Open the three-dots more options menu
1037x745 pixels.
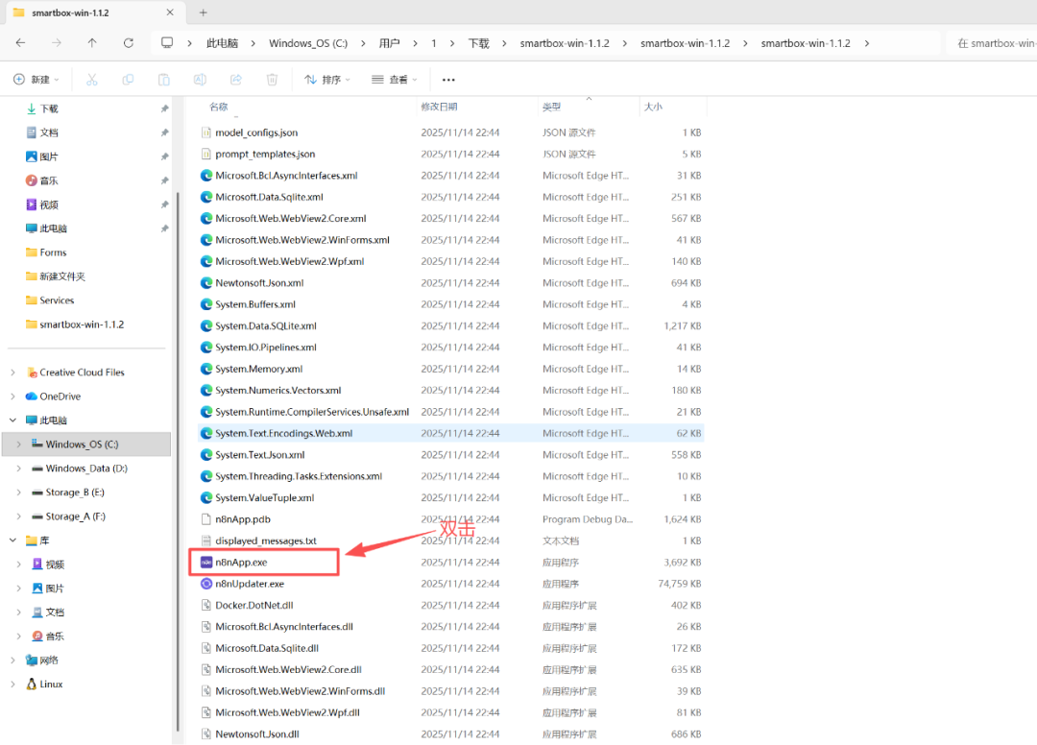(448, 80)
